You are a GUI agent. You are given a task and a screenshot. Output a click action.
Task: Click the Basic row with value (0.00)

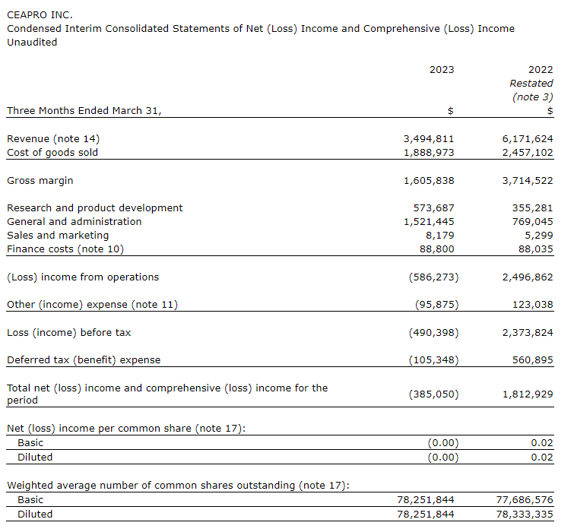(x=280, y=443)
